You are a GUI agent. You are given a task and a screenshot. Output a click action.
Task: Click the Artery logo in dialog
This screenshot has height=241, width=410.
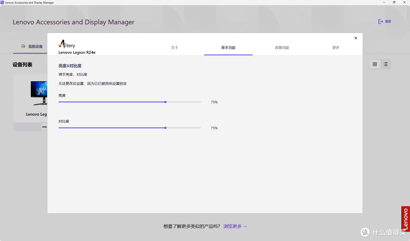coord(67,44)
